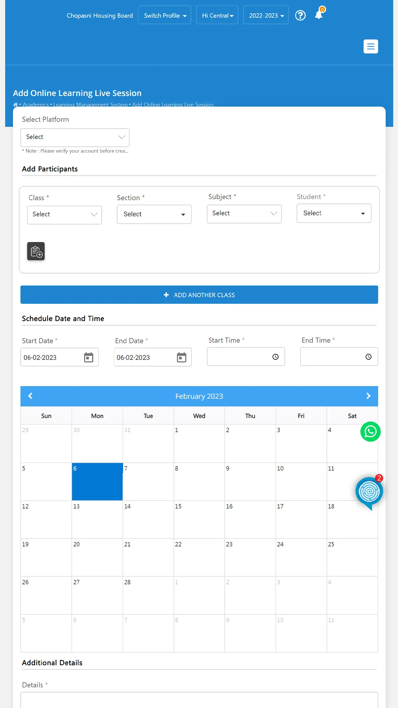Select February 24 in calendar
This screenshot has height=708, width=398.
click(301, 558)
